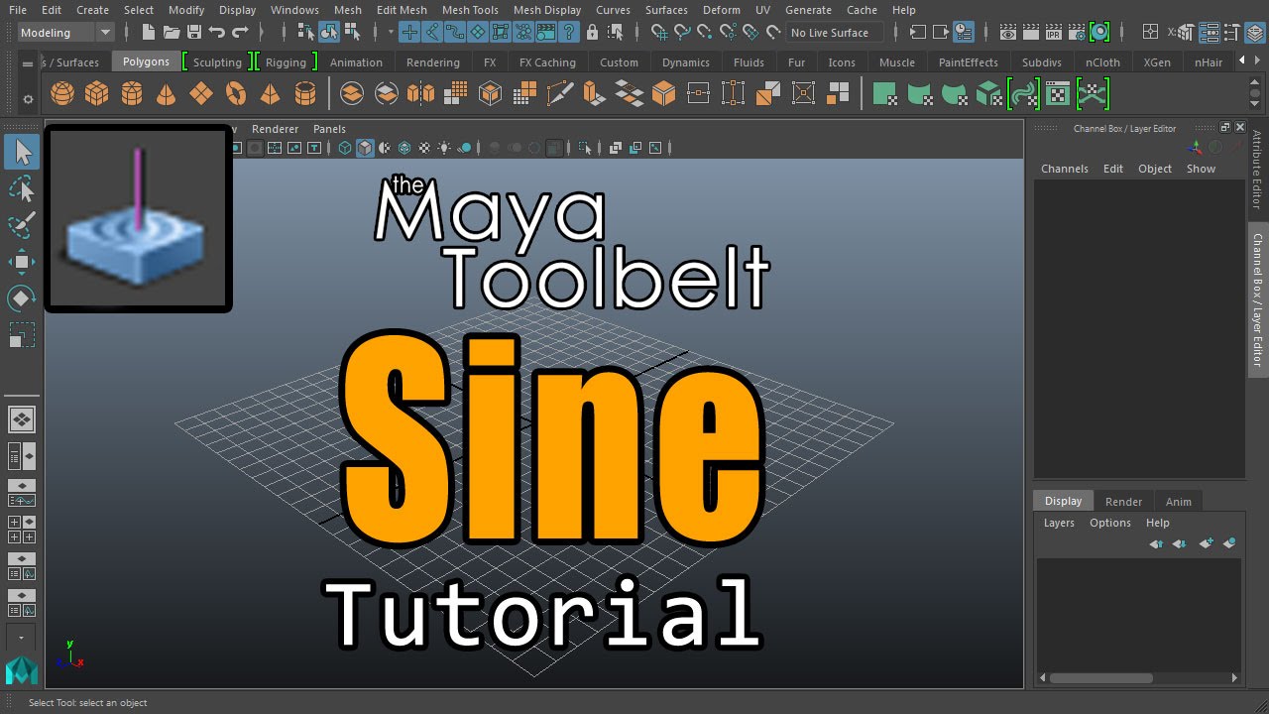
Task: Click the Undo arrow icon
Action: click(216, 33)
